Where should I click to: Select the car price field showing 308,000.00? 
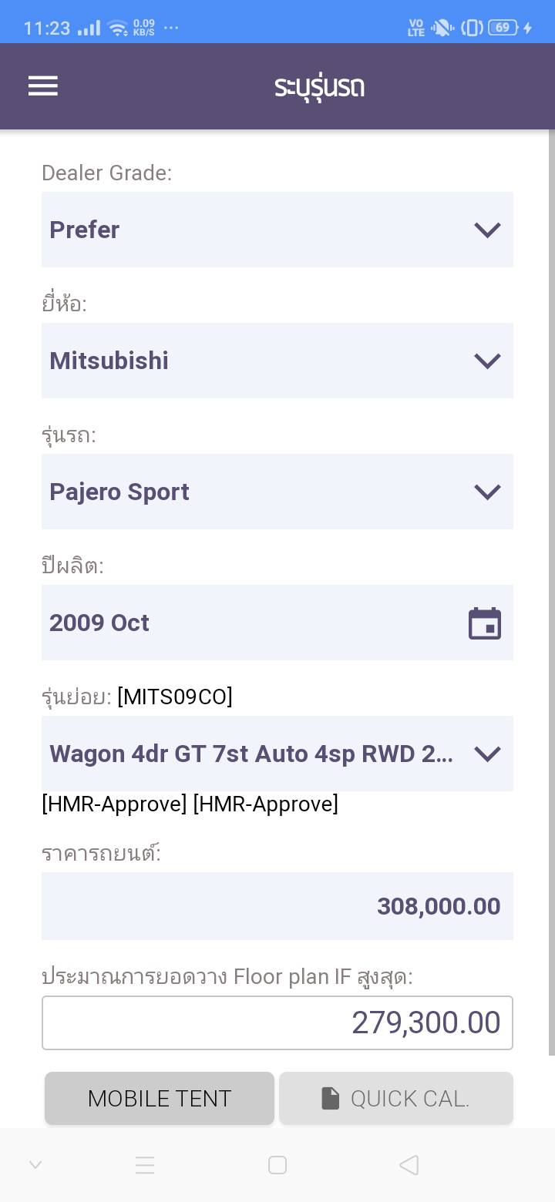(x=277, y=906)
